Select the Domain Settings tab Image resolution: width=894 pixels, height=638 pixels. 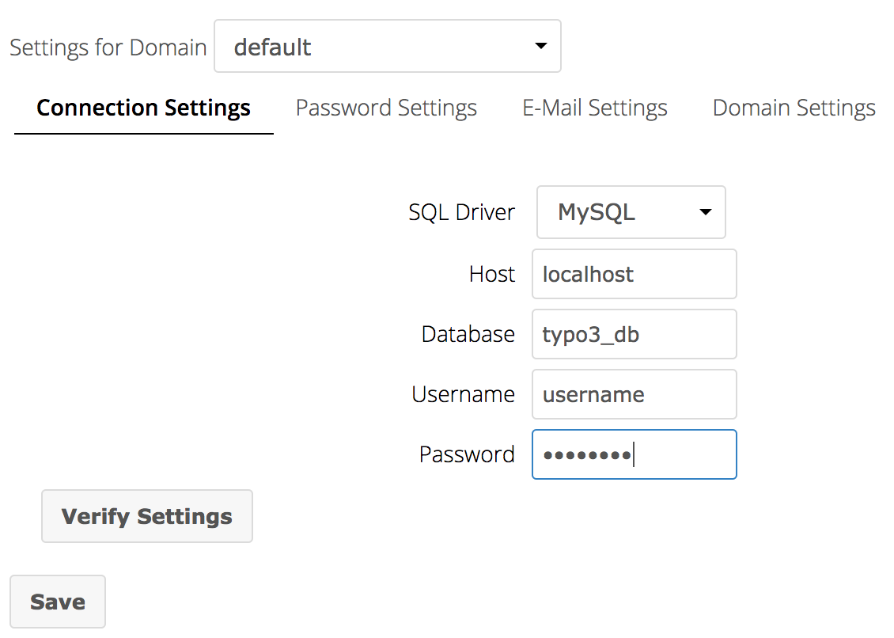coord(794,108)
